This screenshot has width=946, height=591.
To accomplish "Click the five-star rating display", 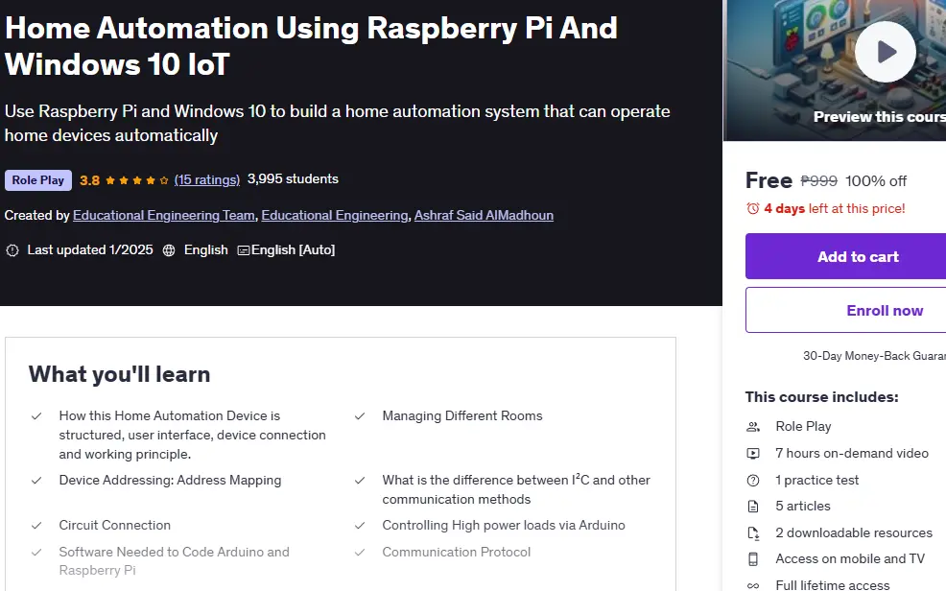I will tap(136, 180).
